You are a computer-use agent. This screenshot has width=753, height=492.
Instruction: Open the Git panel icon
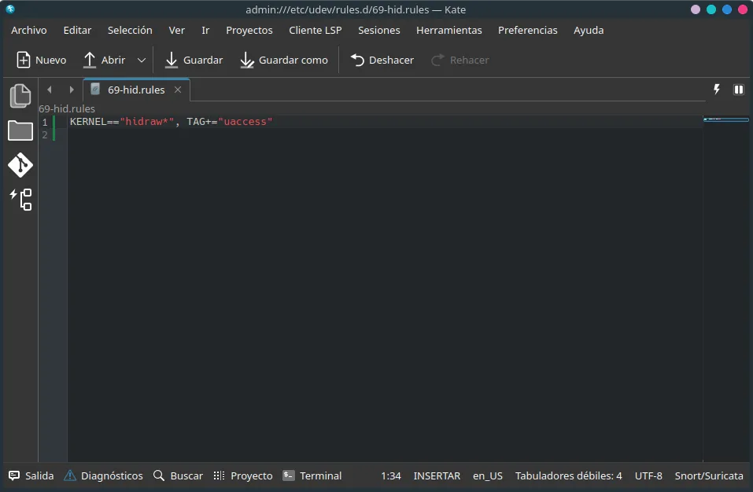pos(20,165)
